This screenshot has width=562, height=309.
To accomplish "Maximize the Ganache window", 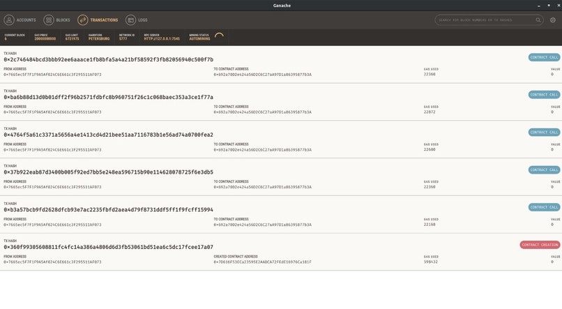I will pyautogui.click(x=549, y=6).
